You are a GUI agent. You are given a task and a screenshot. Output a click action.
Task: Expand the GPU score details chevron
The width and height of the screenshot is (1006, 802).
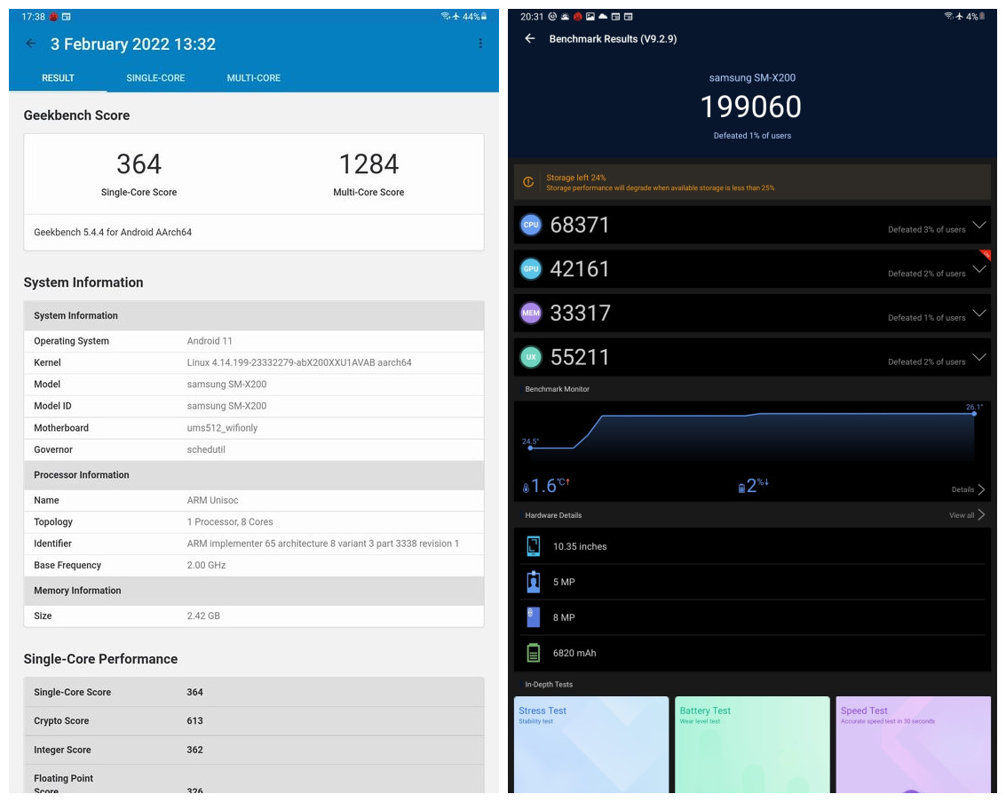point(978,269)
